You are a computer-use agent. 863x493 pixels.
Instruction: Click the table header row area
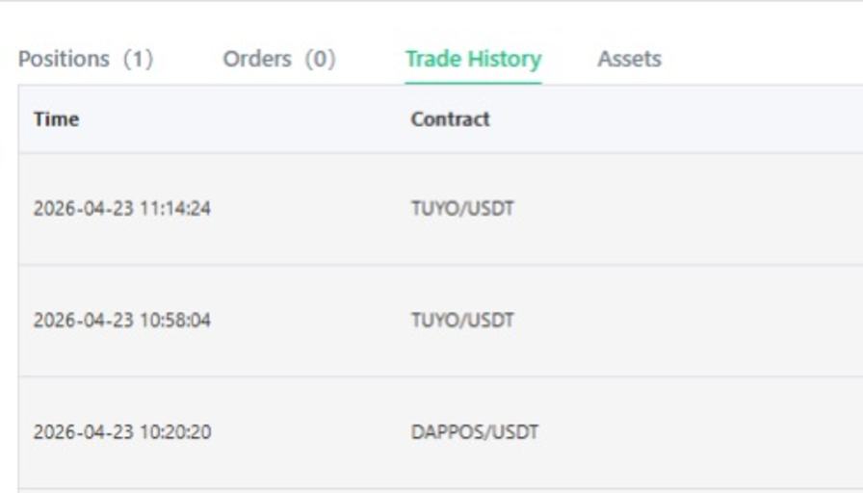[440, 118]
